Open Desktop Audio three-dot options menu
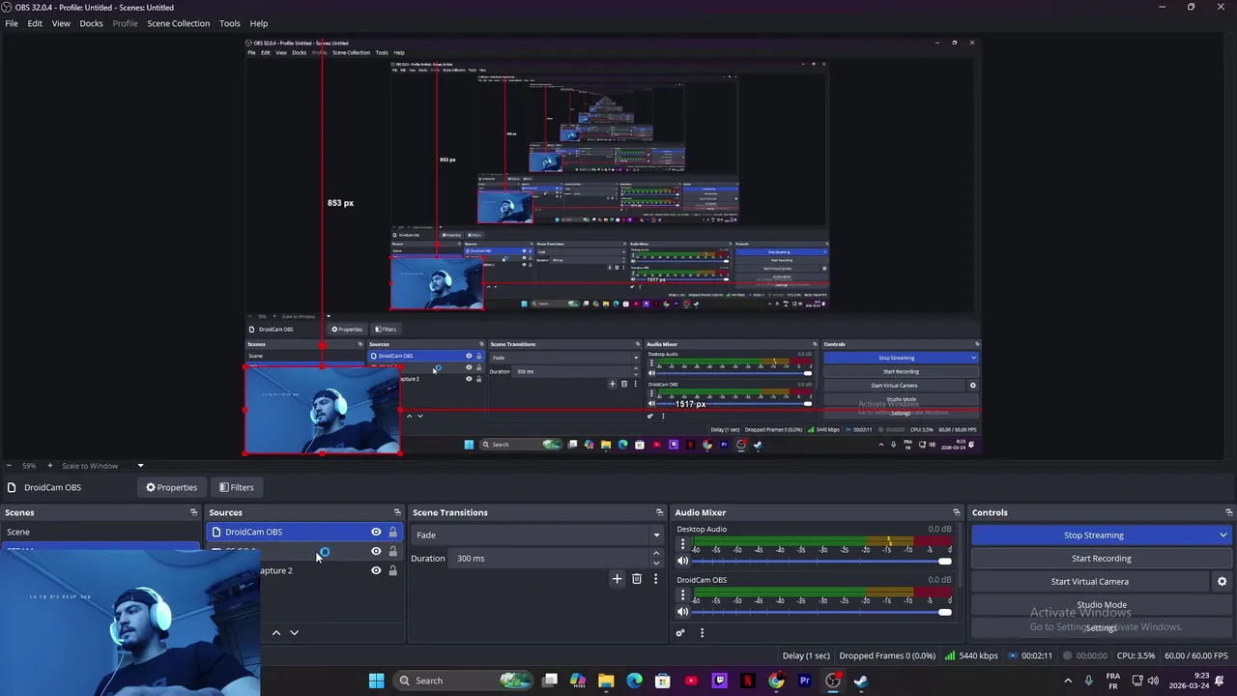This screenshot has height=696, width=1237. (682, 545)
